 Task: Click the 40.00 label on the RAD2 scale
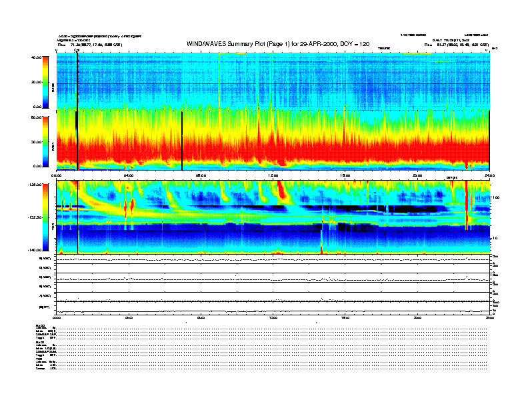pos(36,57)
